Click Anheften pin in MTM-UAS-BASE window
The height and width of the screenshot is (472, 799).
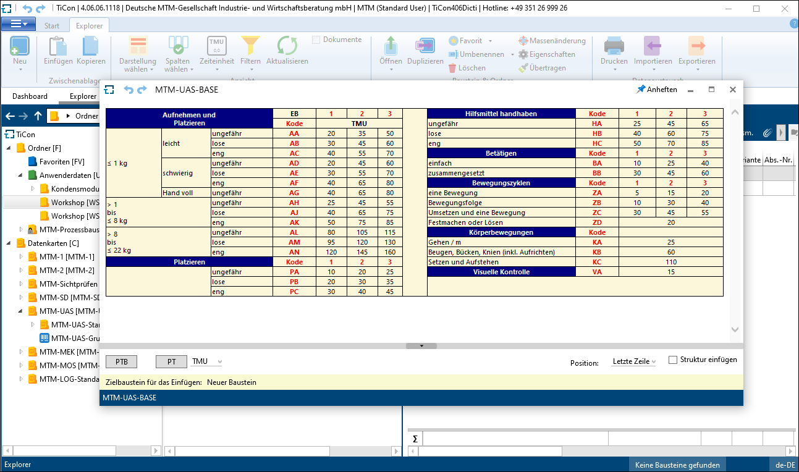click(x=656, y=90)
